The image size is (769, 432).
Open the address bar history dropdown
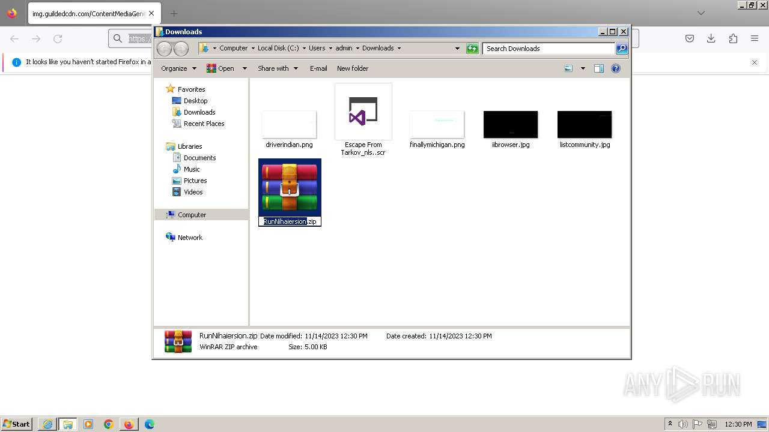coord(457,49)
